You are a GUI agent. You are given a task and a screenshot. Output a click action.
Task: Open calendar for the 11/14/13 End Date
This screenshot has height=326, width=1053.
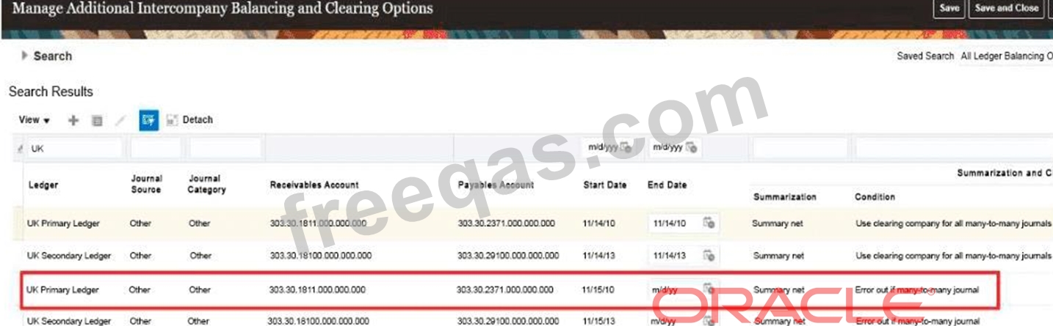709,256
